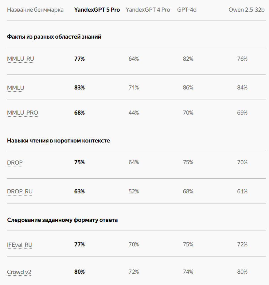Click YandexGPT 4 Pro's 44% MMLU_PRO score
269x285 pixels.
(134, 113)
